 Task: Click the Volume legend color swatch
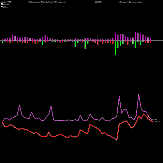(x=2, y=4)
